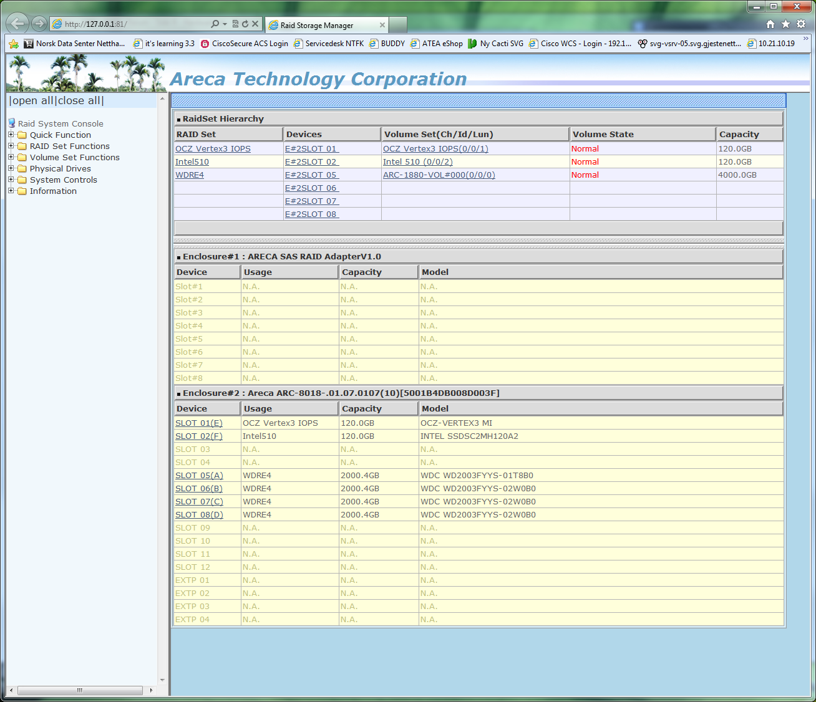
Task: Open the Ny Cacti SVG bookmark
Action: pyautogui.click(x=496, y=44)
